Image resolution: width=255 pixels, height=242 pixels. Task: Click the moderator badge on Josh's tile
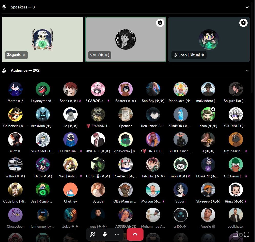(243, 23)
